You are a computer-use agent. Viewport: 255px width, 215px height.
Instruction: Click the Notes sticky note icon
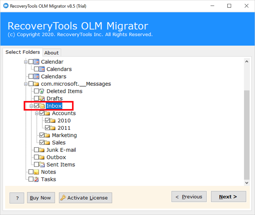point(36,172)
